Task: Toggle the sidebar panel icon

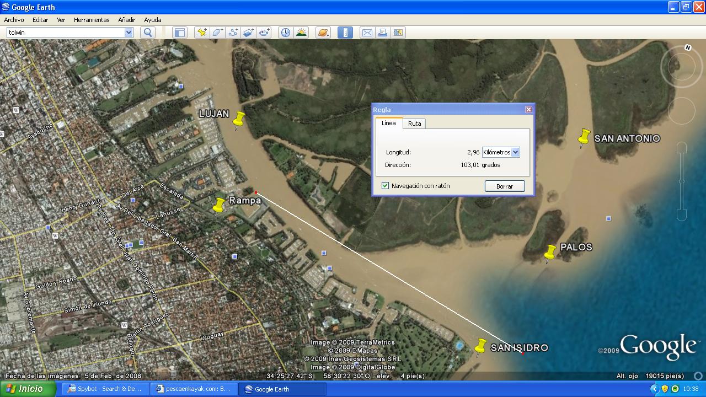Action: click(180, 33)
